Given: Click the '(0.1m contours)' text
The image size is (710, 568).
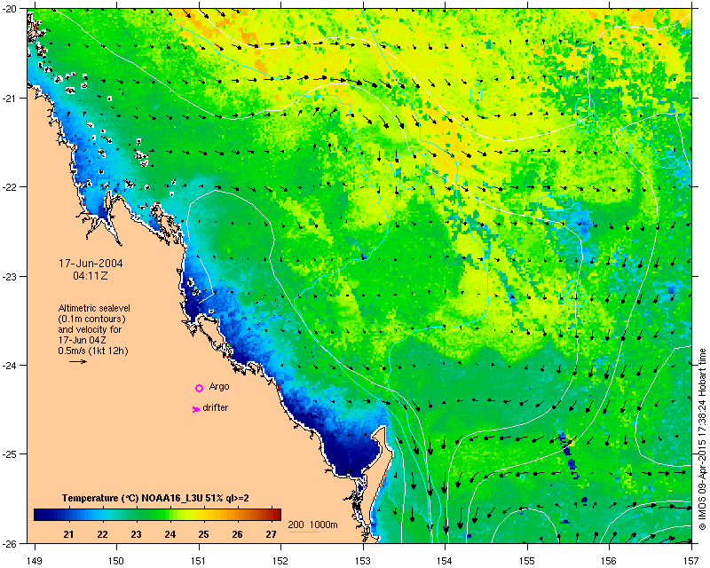Looking at the screenshot, I should pos(92,319).
